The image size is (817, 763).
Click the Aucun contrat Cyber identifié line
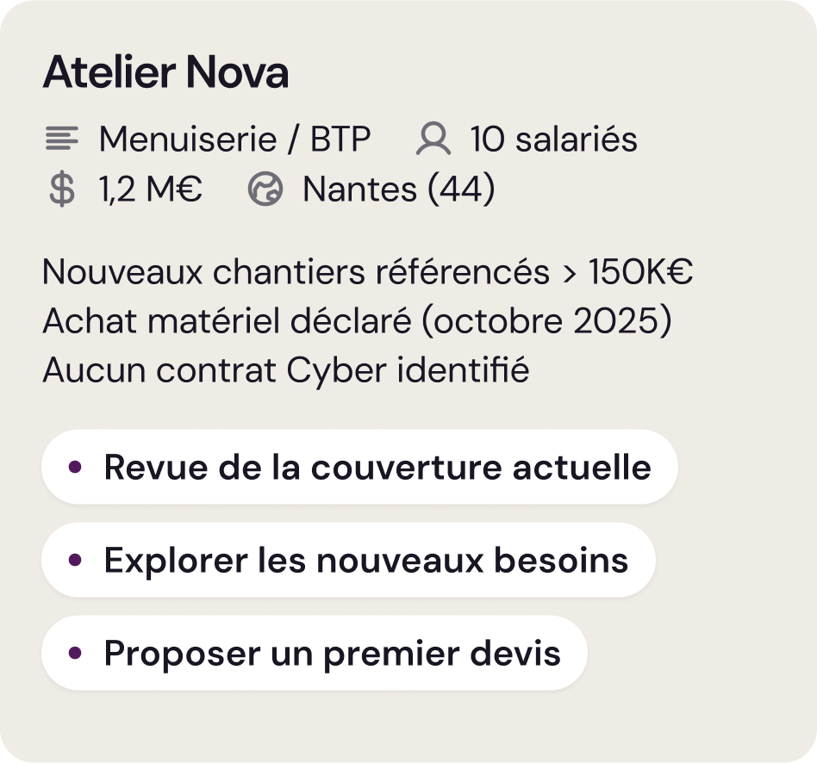(x=285, y=370)
